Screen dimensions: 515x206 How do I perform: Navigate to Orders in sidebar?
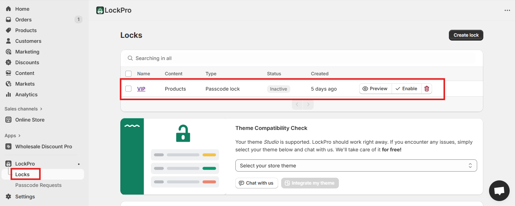[23, 19]
